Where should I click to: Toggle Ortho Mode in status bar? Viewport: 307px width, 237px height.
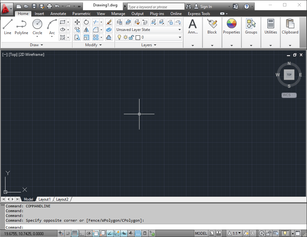pyautogui.click(x=81, y=233)
